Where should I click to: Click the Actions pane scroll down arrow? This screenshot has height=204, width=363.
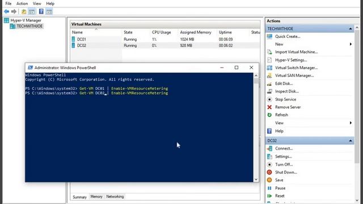point(357,201)
